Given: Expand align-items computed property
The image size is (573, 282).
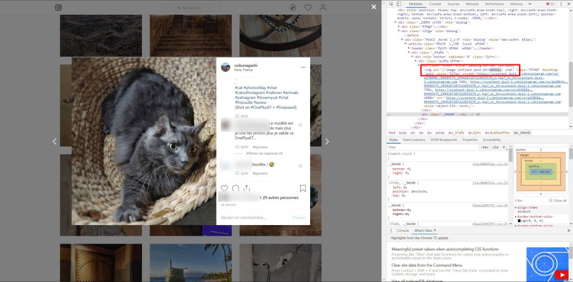Looking at the screenshot, I should point(515,207).
